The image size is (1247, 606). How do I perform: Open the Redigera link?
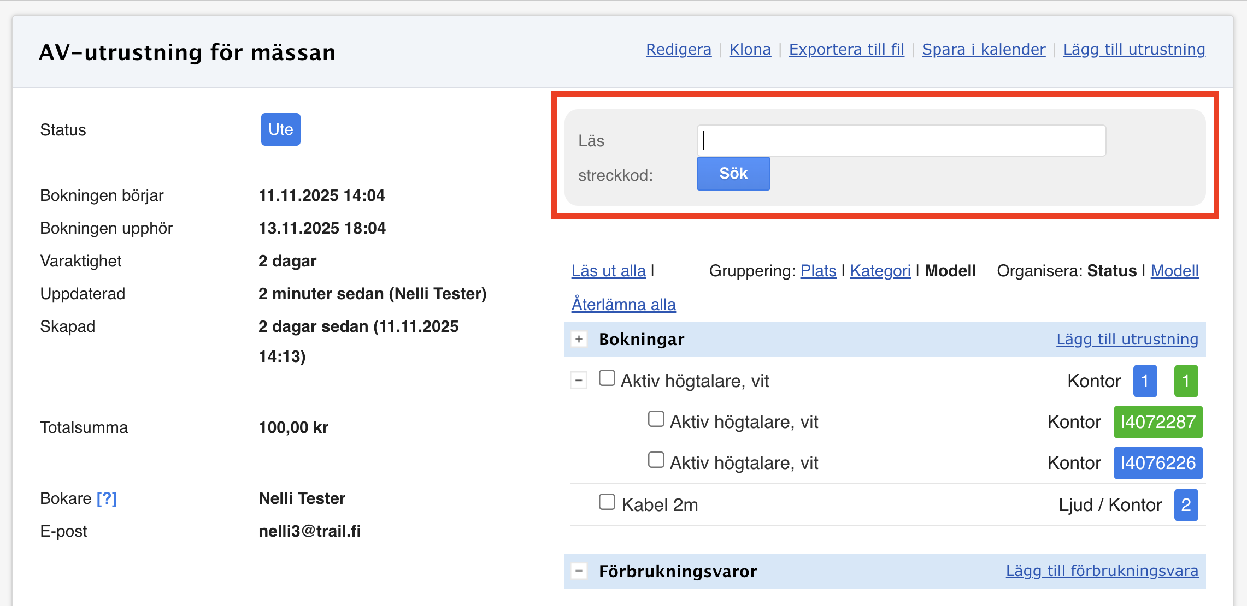(x=678, y=50)
